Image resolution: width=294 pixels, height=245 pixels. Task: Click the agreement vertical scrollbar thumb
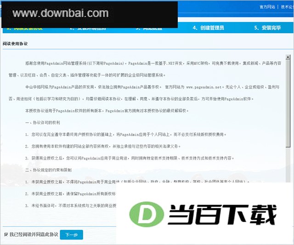pyautogui.click(x=288, y=103)
